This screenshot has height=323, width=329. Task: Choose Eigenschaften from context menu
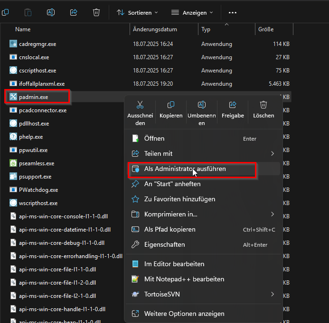tap(164, 245)
